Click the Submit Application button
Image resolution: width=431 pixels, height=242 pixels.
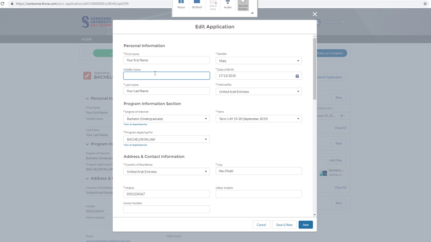pyautogui.click(x=329, y=77)
